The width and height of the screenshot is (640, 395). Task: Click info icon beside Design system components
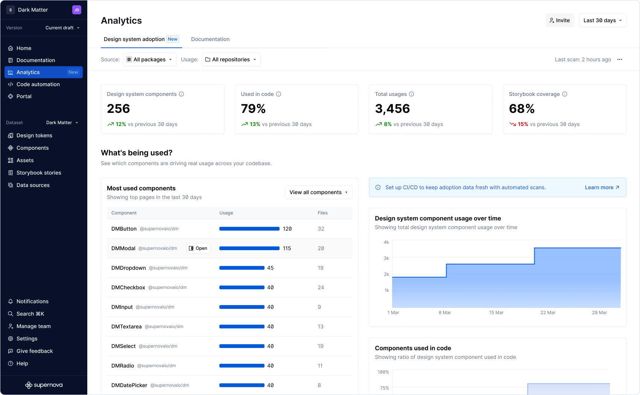181,94
